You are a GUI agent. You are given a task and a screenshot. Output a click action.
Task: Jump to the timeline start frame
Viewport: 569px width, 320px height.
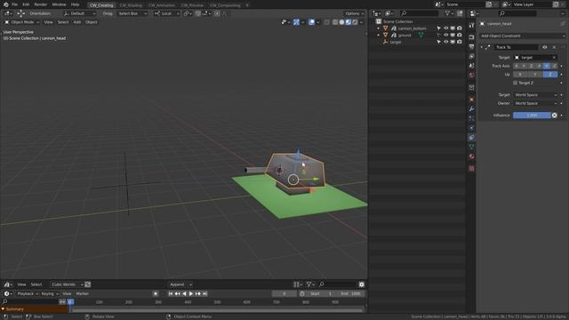click(x=171, y=293)
